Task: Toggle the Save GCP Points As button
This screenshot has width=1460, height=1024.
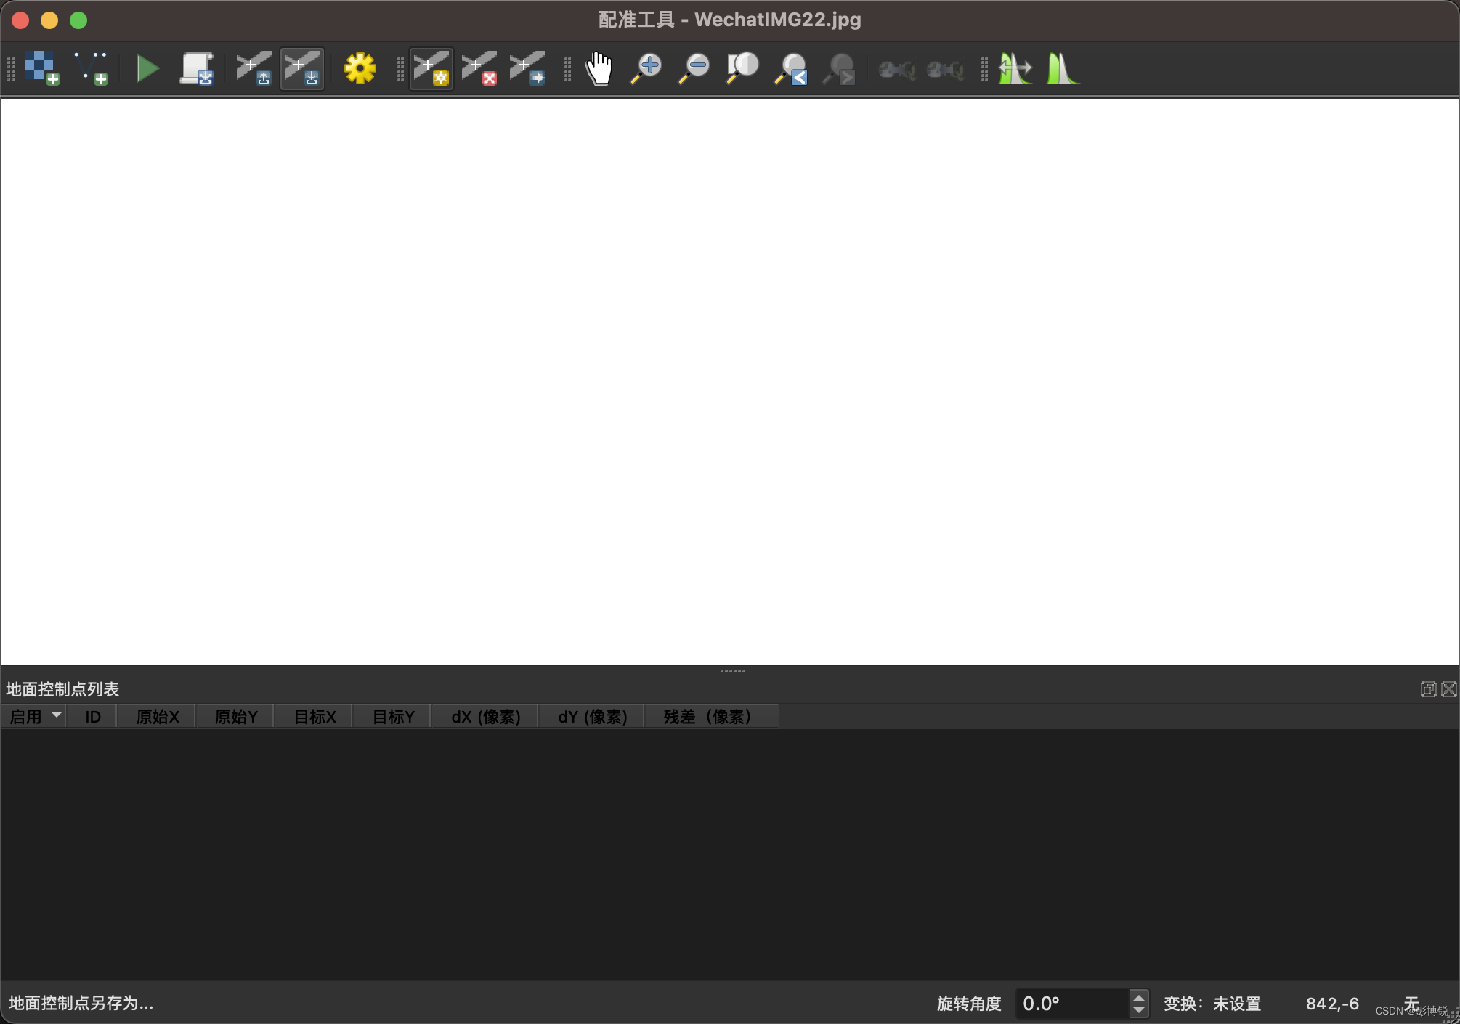Action: pyautogui.click(x=302, y=68)
